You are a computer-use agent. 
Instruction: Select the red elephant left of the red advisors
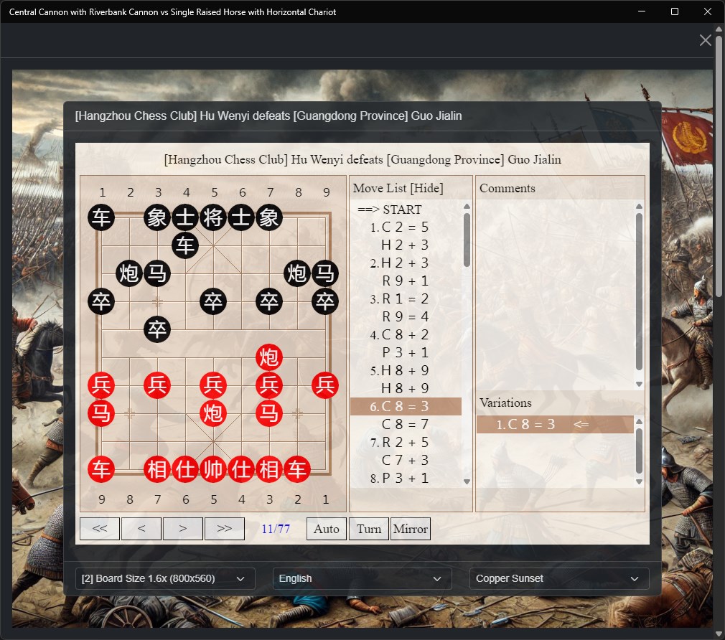tap(157, 469)
